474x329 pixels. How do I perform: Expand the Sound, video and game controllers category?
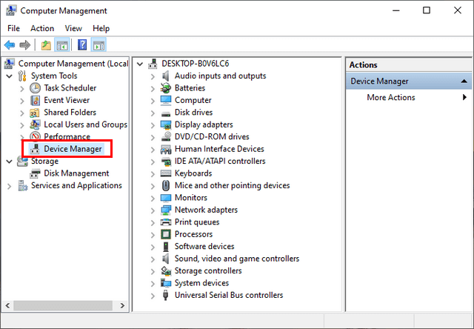click(153, 259)
